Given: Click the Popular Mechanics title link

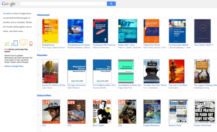Looking at the screenshot, I should 152,125.
